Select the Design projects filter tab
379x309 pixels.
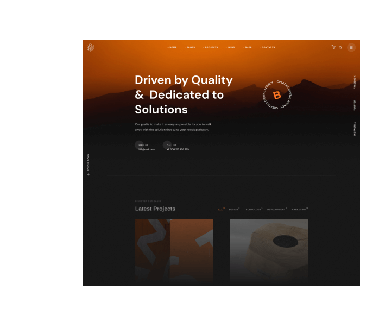point(233,209)
